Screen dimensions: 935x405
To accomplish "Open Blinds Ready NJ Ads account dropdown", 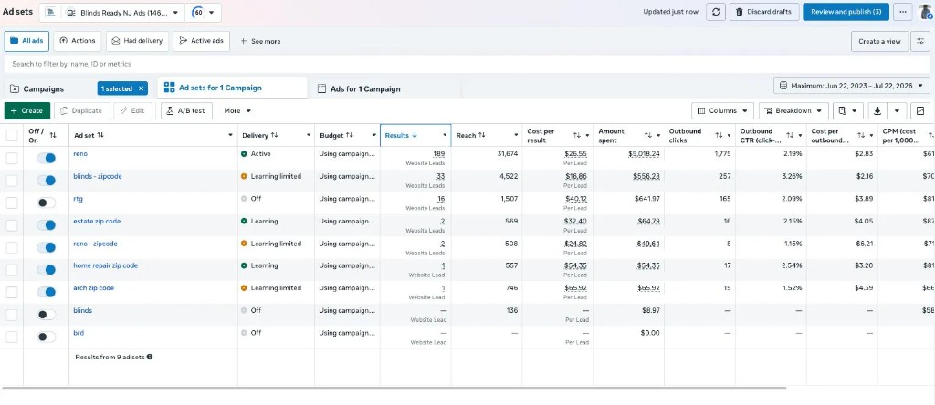I will click(111, 12).
